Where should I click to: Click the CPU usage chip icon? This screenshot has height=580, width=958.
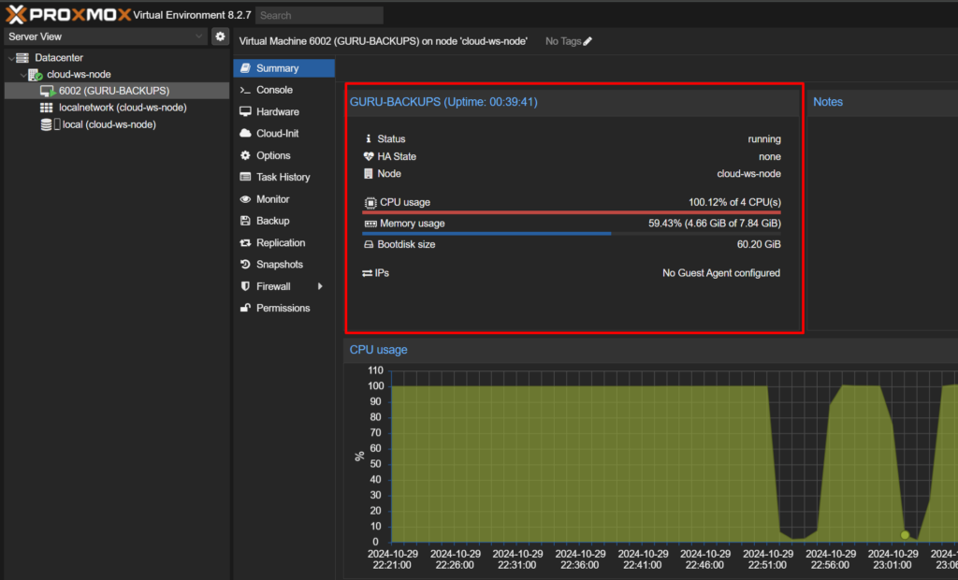click(370, 202)
